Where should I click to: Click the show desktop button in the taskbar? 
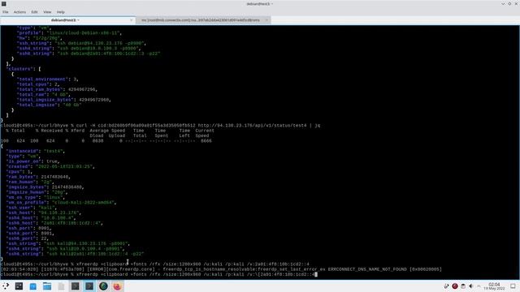click(x=513, y=286)
